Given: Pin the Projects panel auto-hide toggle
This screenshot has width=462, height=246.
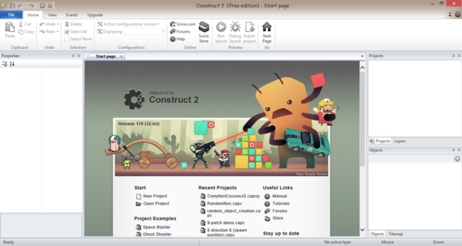Looking at the screenshot, I should (x=453, y=56).
